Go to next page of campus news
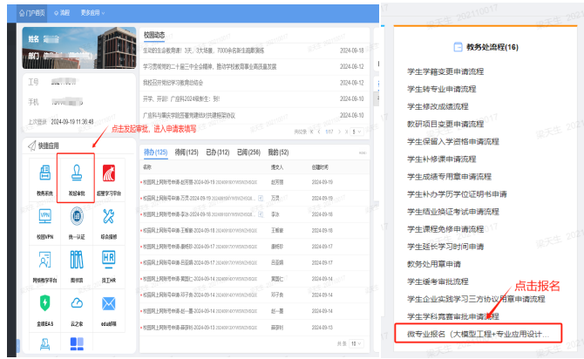The height and width of the screenshot is (359, 584). [x=341, y=131]
